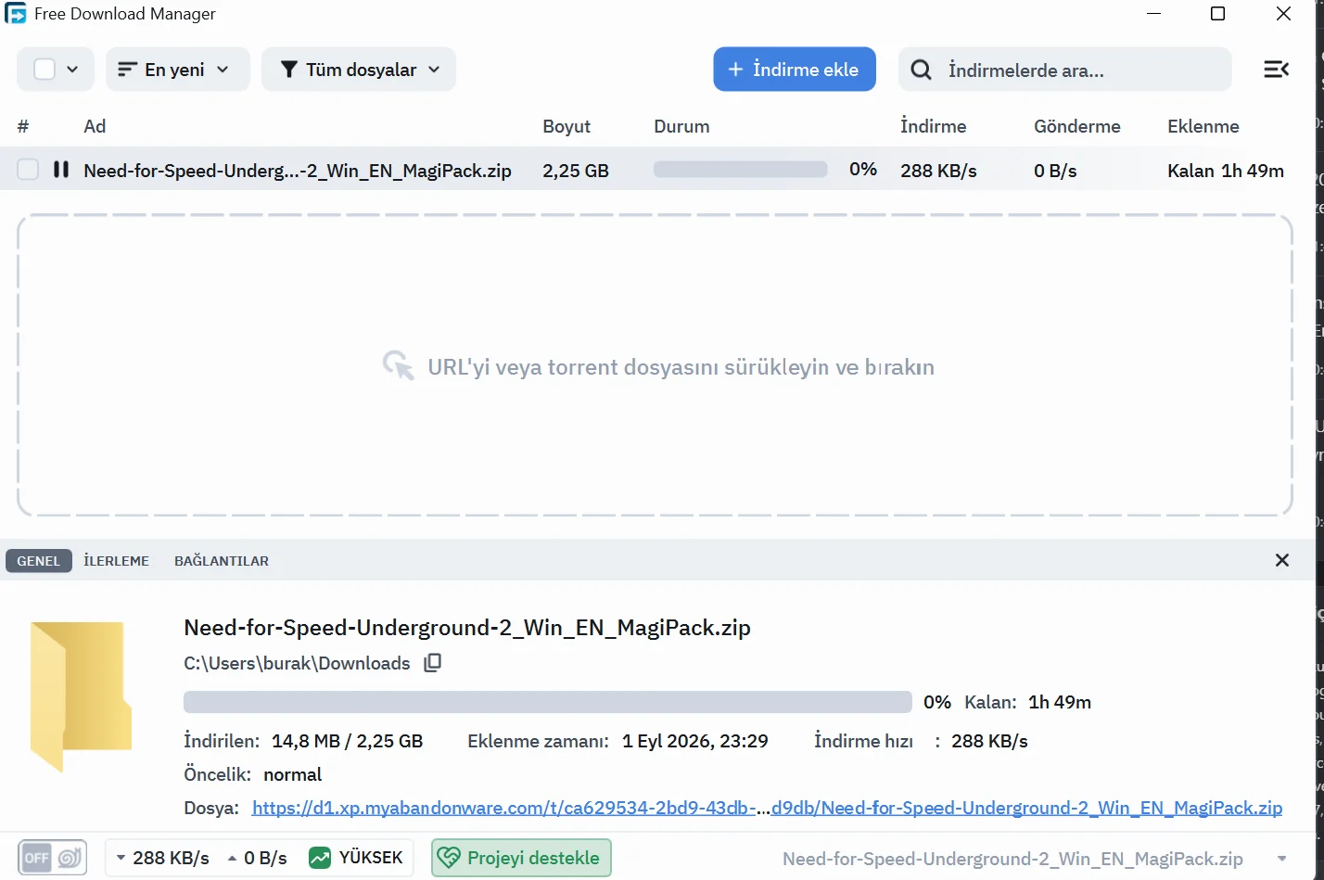Click the URL drag-and-drop area
The width and height of the screenshot is (1324, 880).
point(655,365)
